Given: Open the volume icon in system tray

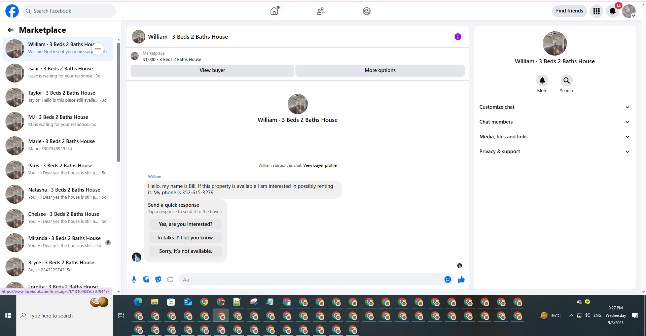Looking at the screenshot, I should pos(587,315).
